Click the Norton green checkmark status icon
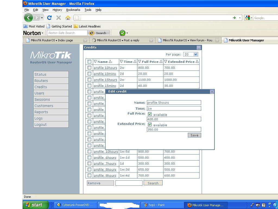 (x=122, y=33)
